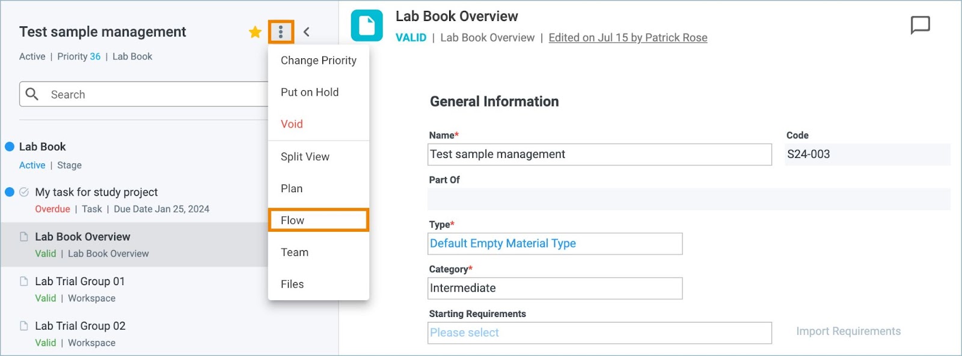This screenshot has height=356, width=962.
Task: Select Flow from the menu
Action: point(318,220)
